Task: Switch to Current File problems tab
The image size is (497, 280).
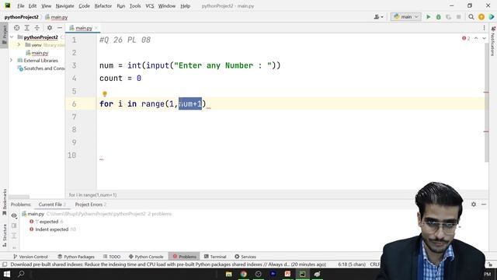Action: 52,205
